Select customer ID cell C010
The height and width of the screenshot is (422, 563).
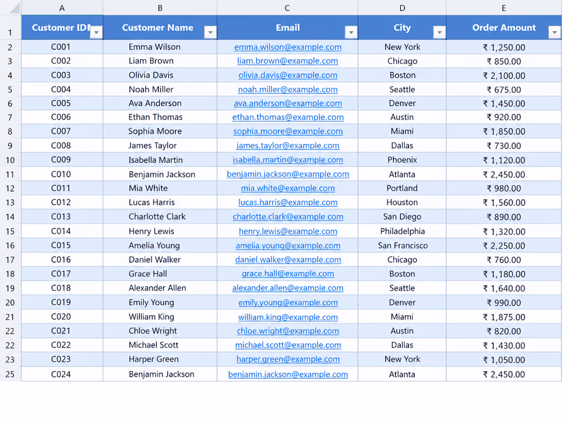62,174
